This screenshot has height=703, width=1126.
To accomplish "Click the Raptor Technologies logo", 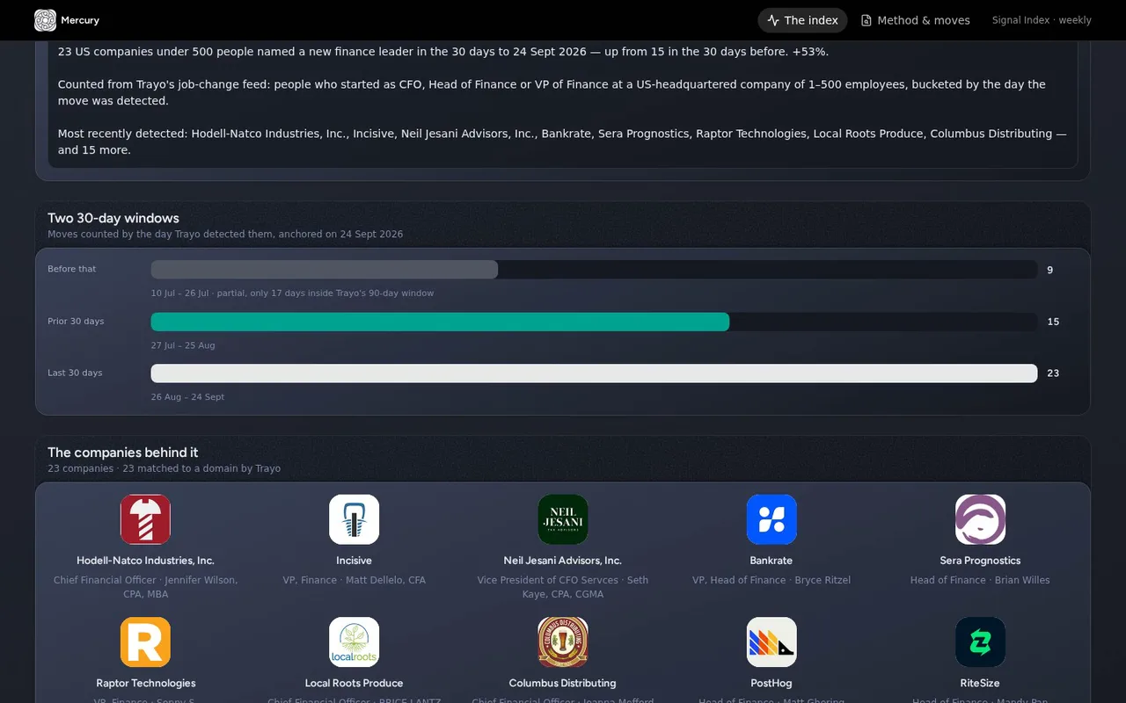I will (145, 642).
